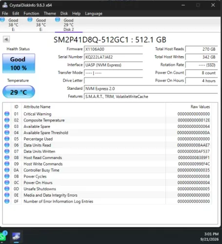
Task: Click the Total Host Reads value 270 GB
Action: [x=202, y=49]
